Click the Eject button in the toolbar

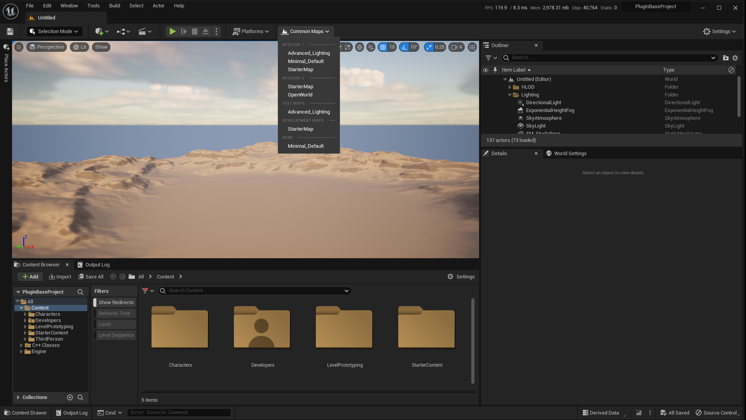tap(206, 31)
